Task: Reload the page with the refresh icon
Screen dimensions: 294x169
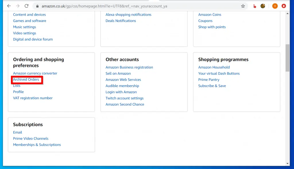Action: tap(26, 6)
